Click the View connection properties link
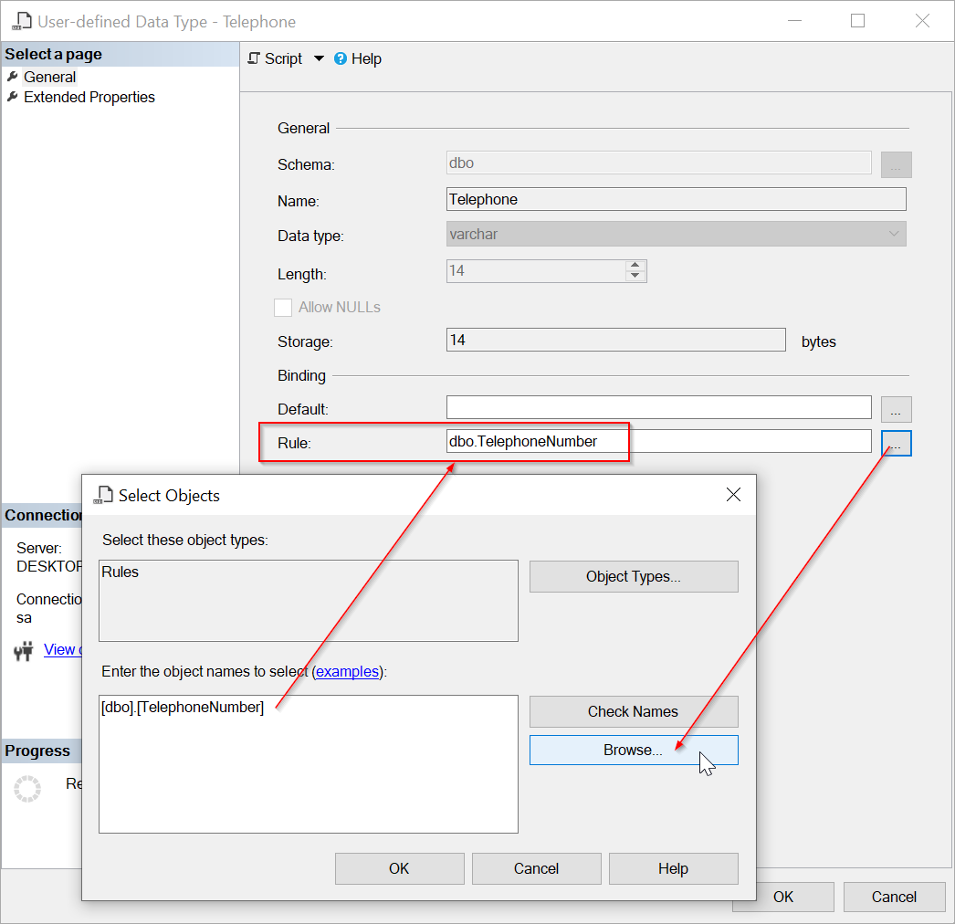This screenshot has height=924, width=955. (63, 649)
